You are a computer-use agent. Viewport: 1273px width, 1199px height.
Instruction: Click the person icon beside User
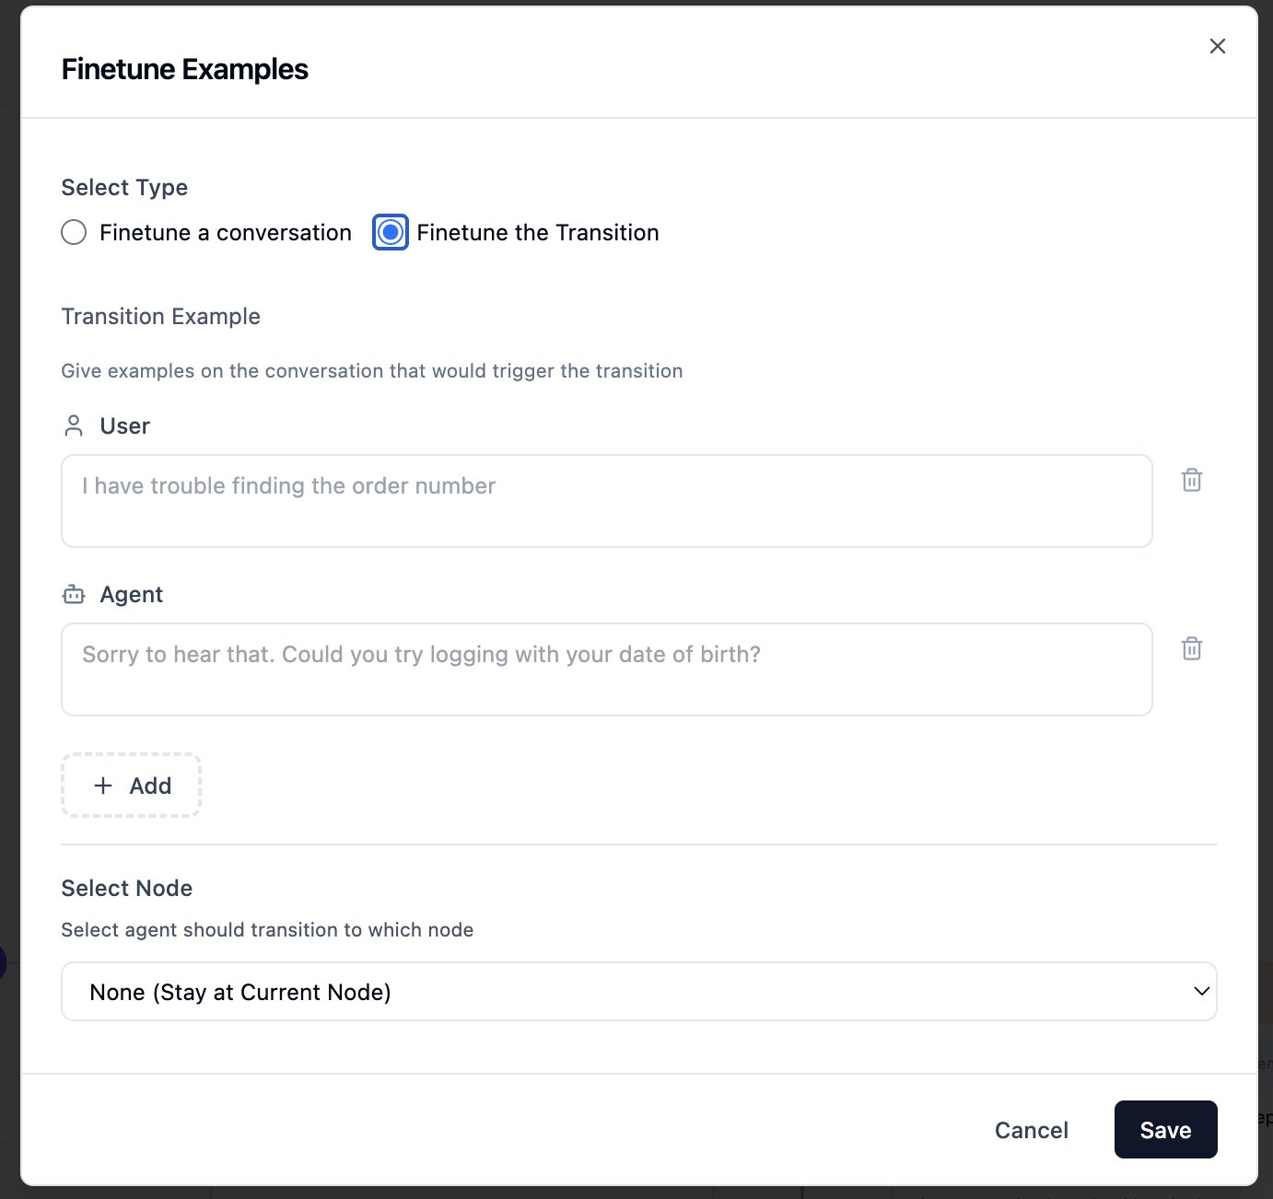point(74,425)
